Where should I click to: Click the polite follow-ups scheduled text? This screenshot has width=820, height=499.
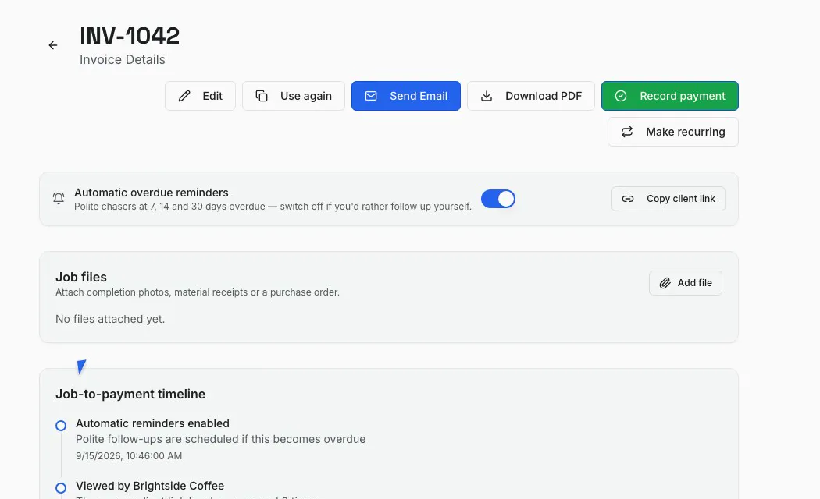pyautogui.click(x=221, y=439)
